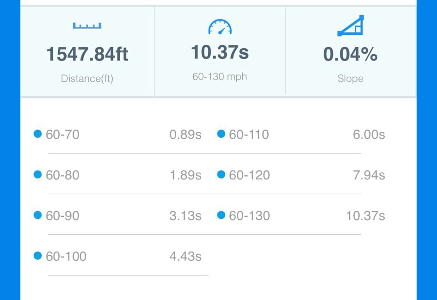Tap the blue bullet next to 60-120

pyautogui.click(x=221, y=175)
